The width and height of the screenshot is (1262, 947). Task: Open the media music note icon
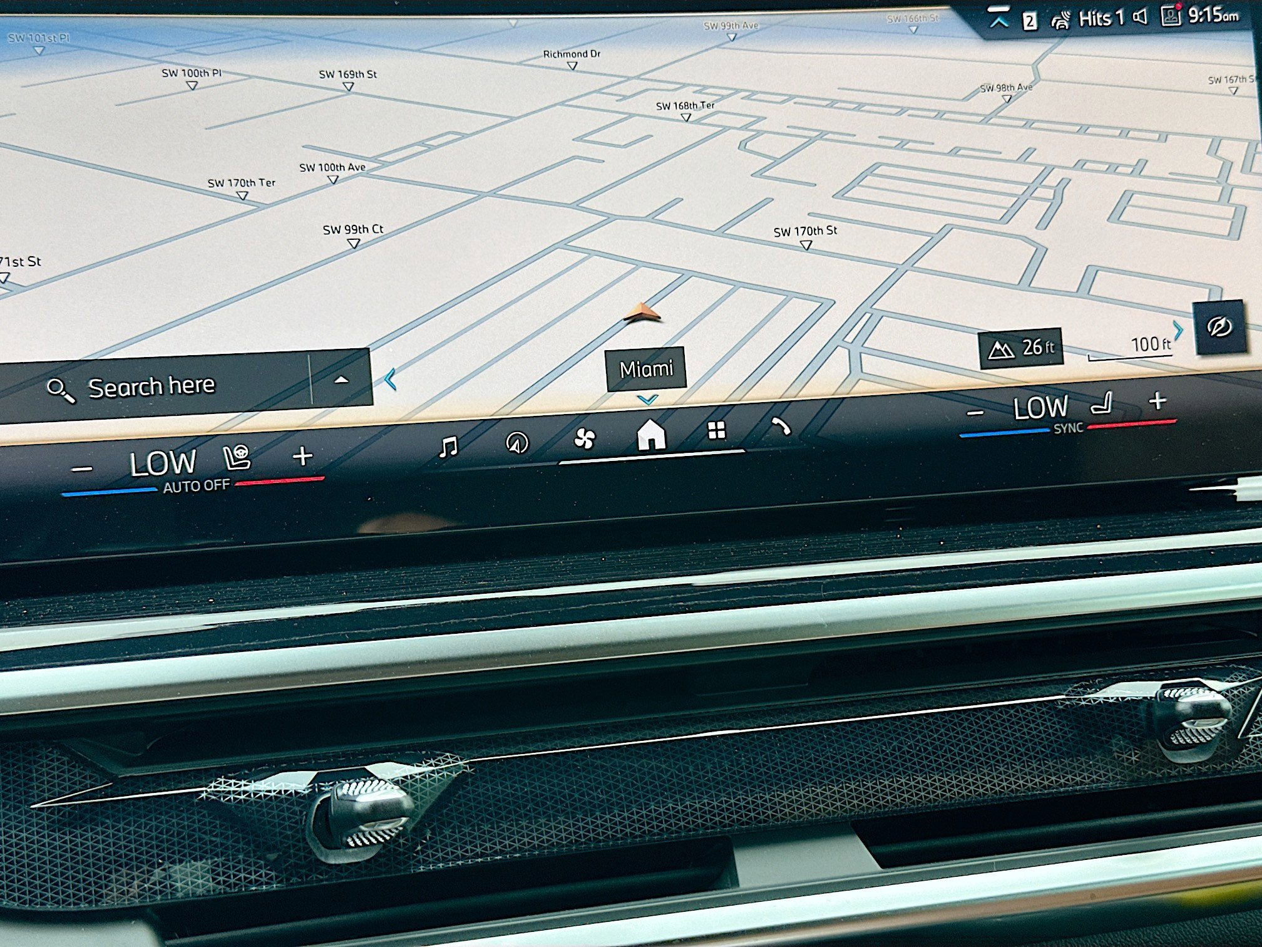(448, 447)
